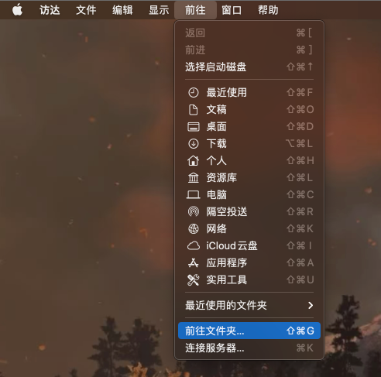The height and width of the screenshot is (377, 381).
Task: Select 网络 label text
Action: [216, 229]
